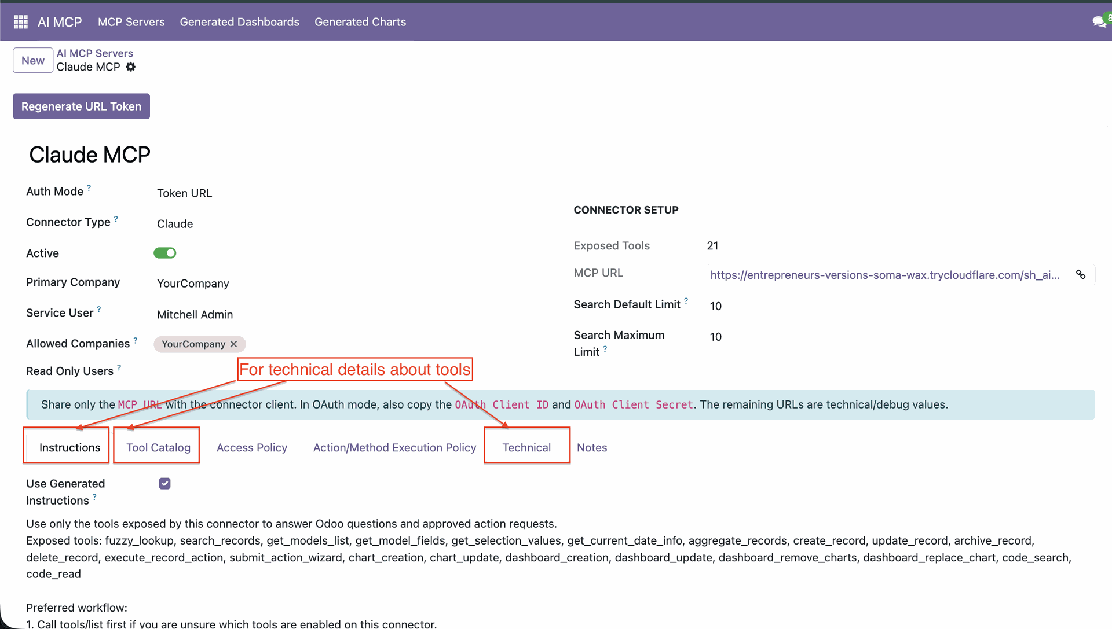Open the Access Policy tab
This screenshot has height=629, width=1112.
(x=251, y=447)
